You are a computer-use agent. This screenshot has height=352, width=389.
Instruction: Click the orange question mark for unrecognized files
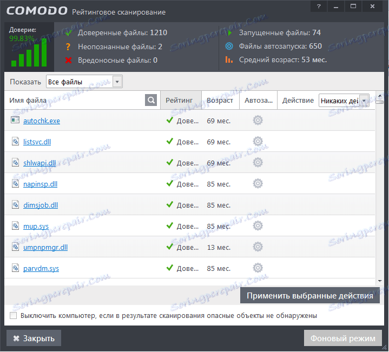(x=68, y=47)
